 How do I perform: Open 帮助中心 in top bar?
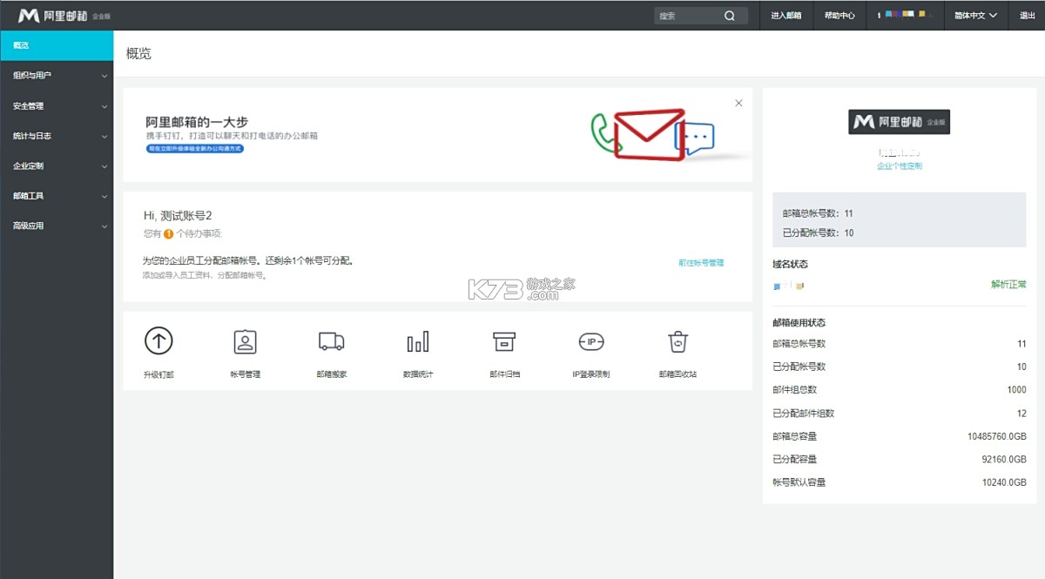coord(839,16)
